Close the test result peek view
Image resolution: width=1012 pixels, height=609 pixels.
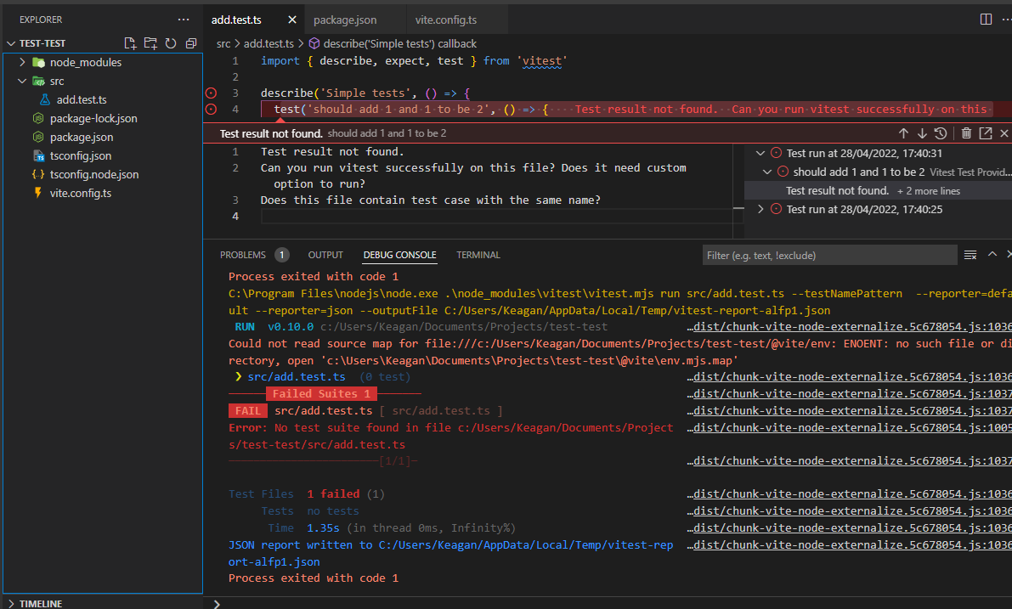(x=1004, y=133)
